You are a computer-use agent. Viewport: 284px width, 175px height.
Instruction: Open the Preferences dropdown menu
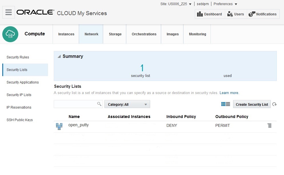pyautogui.click(x=225, y=4)
